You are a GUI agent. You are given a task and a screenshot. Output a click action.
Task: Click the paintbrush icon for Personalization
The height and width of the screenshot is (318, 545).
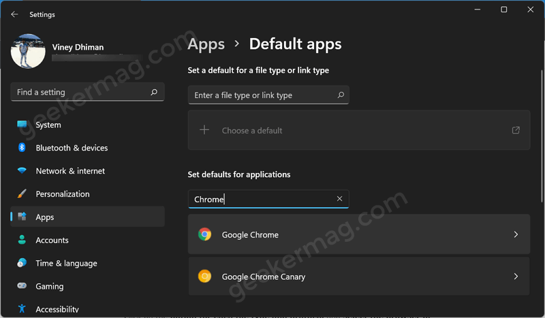click(x=22, y=193)
